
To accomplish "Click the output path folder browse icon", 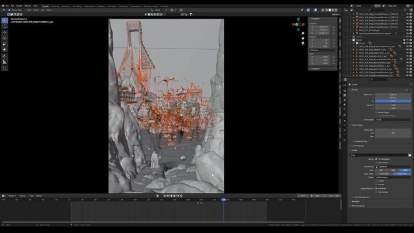I will pos(409,155).
